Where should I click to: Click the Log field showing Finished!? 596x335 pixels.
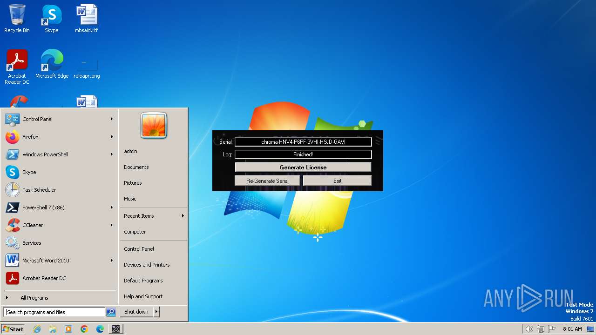point(303,154)
